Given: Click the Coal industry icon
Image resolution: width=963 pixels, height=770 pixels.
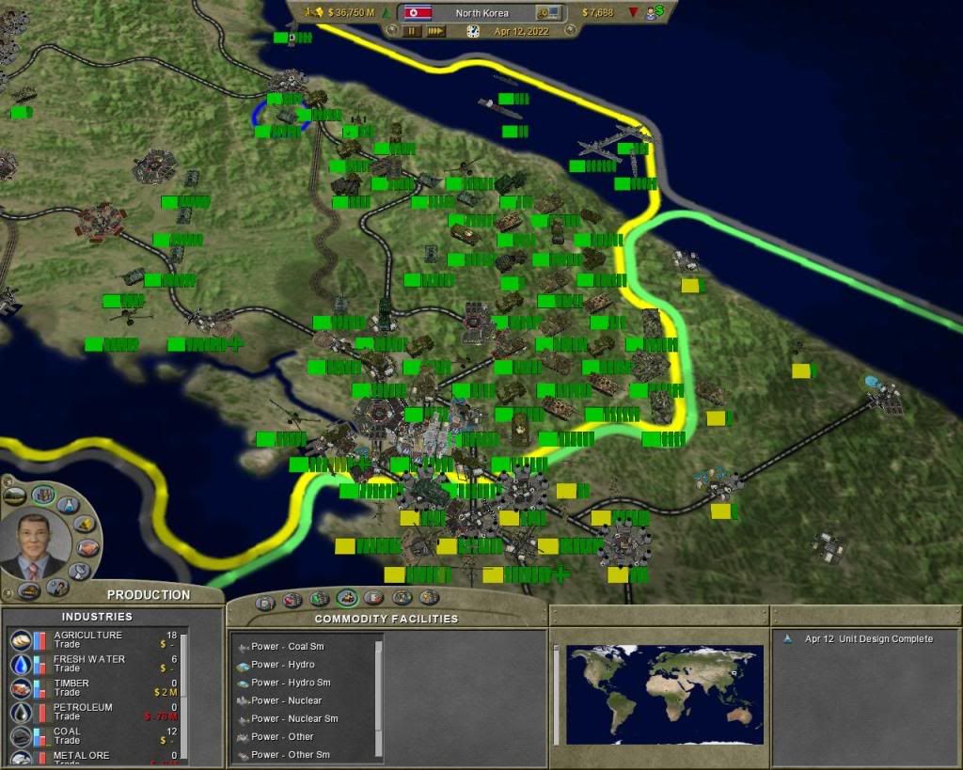Looking at the screenshot, I should point(21,736).
